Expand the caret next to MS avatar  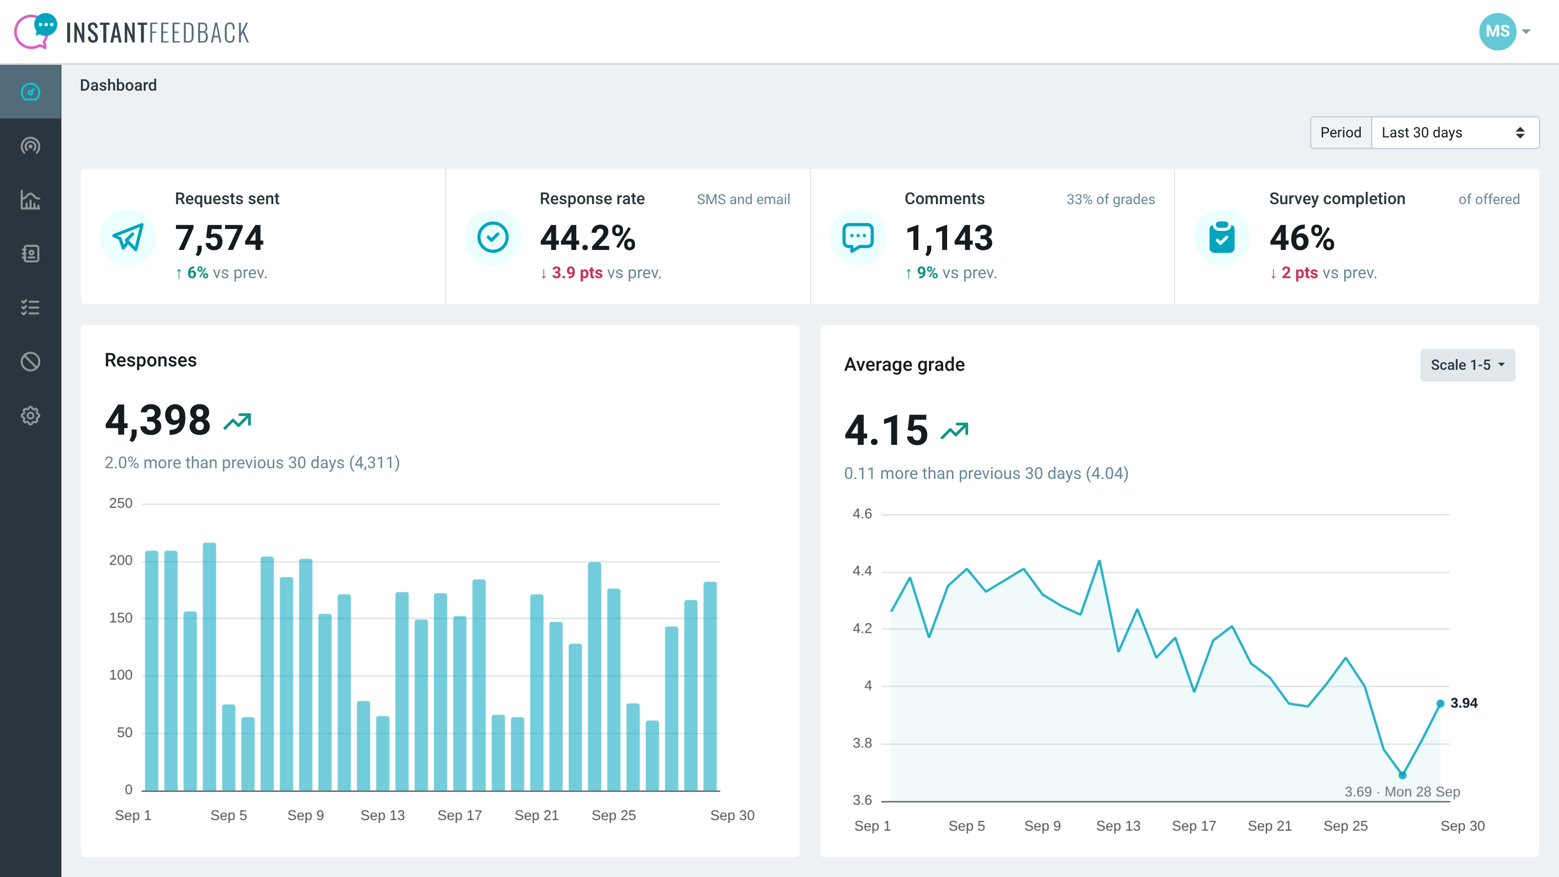coord(1526,32)
